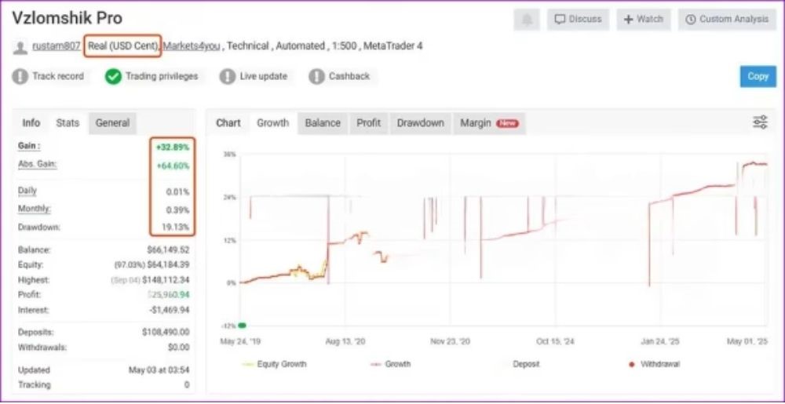Open the Drawdown chart tab

pos(420,123)
